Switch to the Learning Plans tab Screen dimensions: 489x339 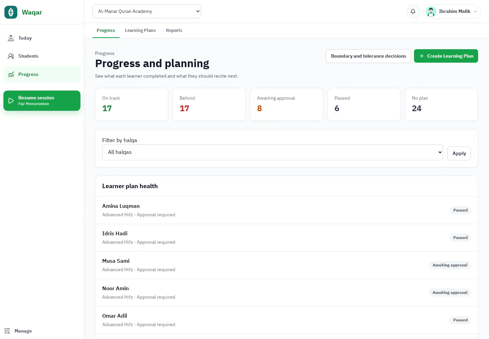click(x=140, y=30)
